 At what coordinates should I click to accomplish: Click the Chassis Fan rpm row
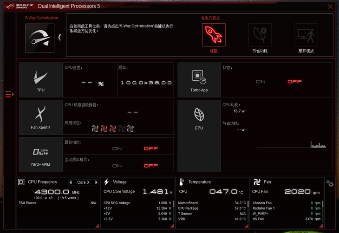287,203
